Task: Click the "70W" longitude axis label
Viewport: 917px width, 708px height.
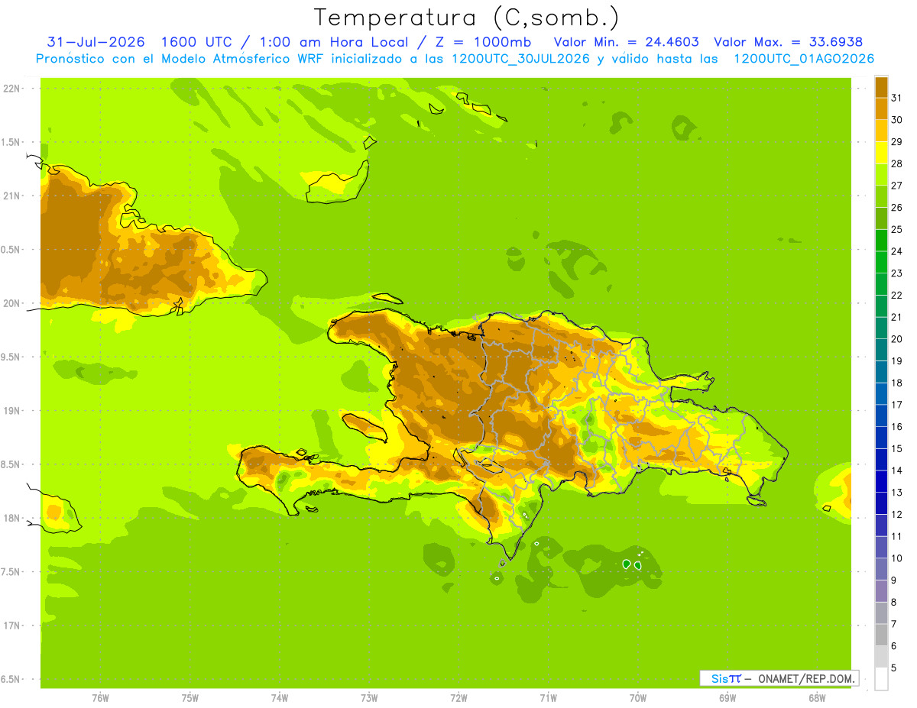Action: (x=638, y=698)
